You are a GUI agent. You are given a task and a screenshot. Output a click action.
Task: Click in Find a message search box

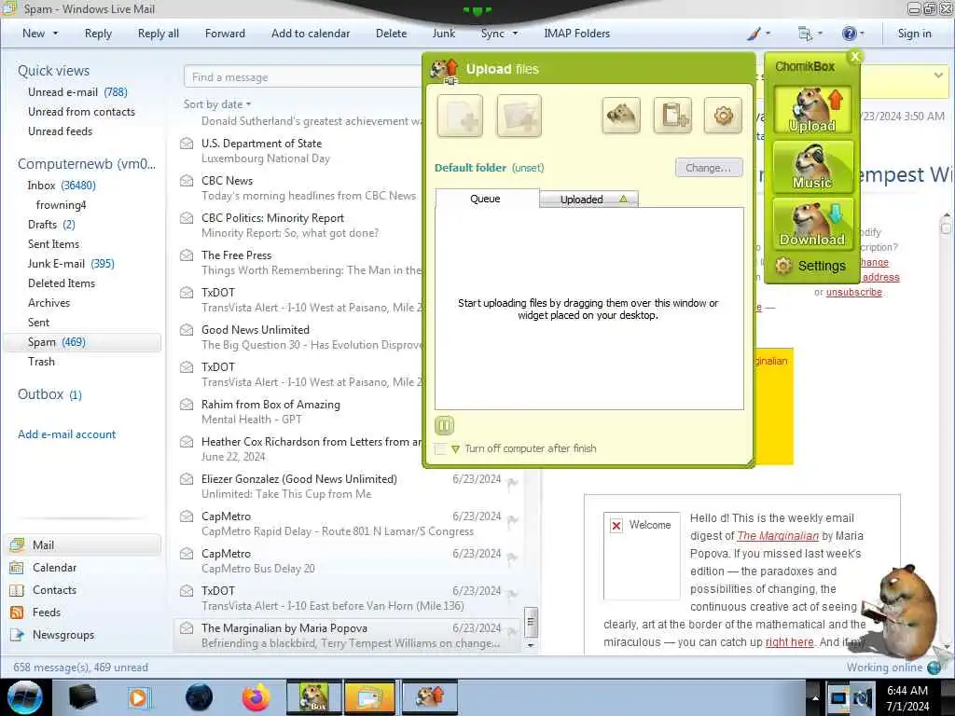(303, 77)
